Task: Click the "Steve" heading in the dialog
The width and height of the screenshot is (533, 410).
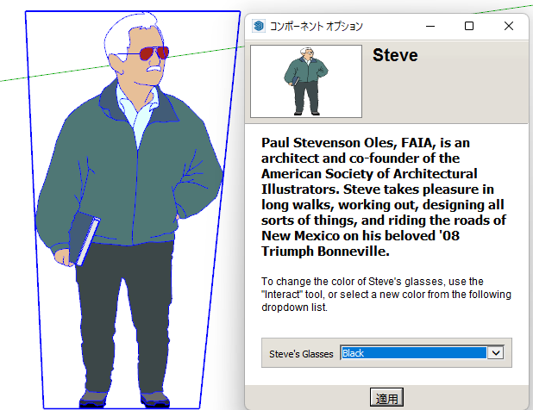Action: [395, 56]
